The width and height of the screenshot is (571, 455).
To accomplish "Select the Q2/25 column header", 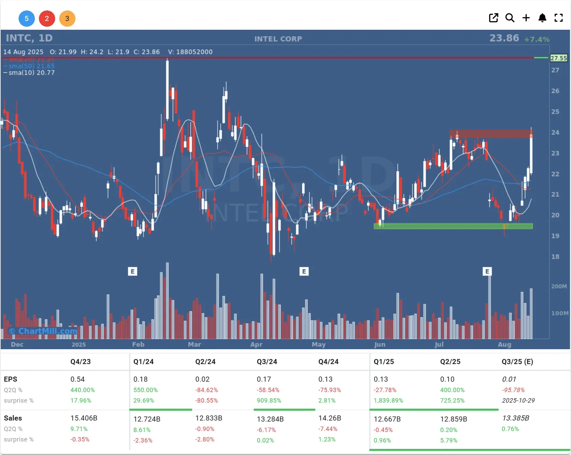I will coord(450,361).
